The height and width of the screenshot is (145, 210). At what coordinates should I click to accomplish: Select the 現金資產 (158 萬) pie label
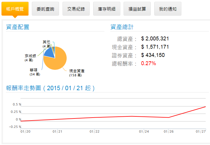(x=77, y=73)
